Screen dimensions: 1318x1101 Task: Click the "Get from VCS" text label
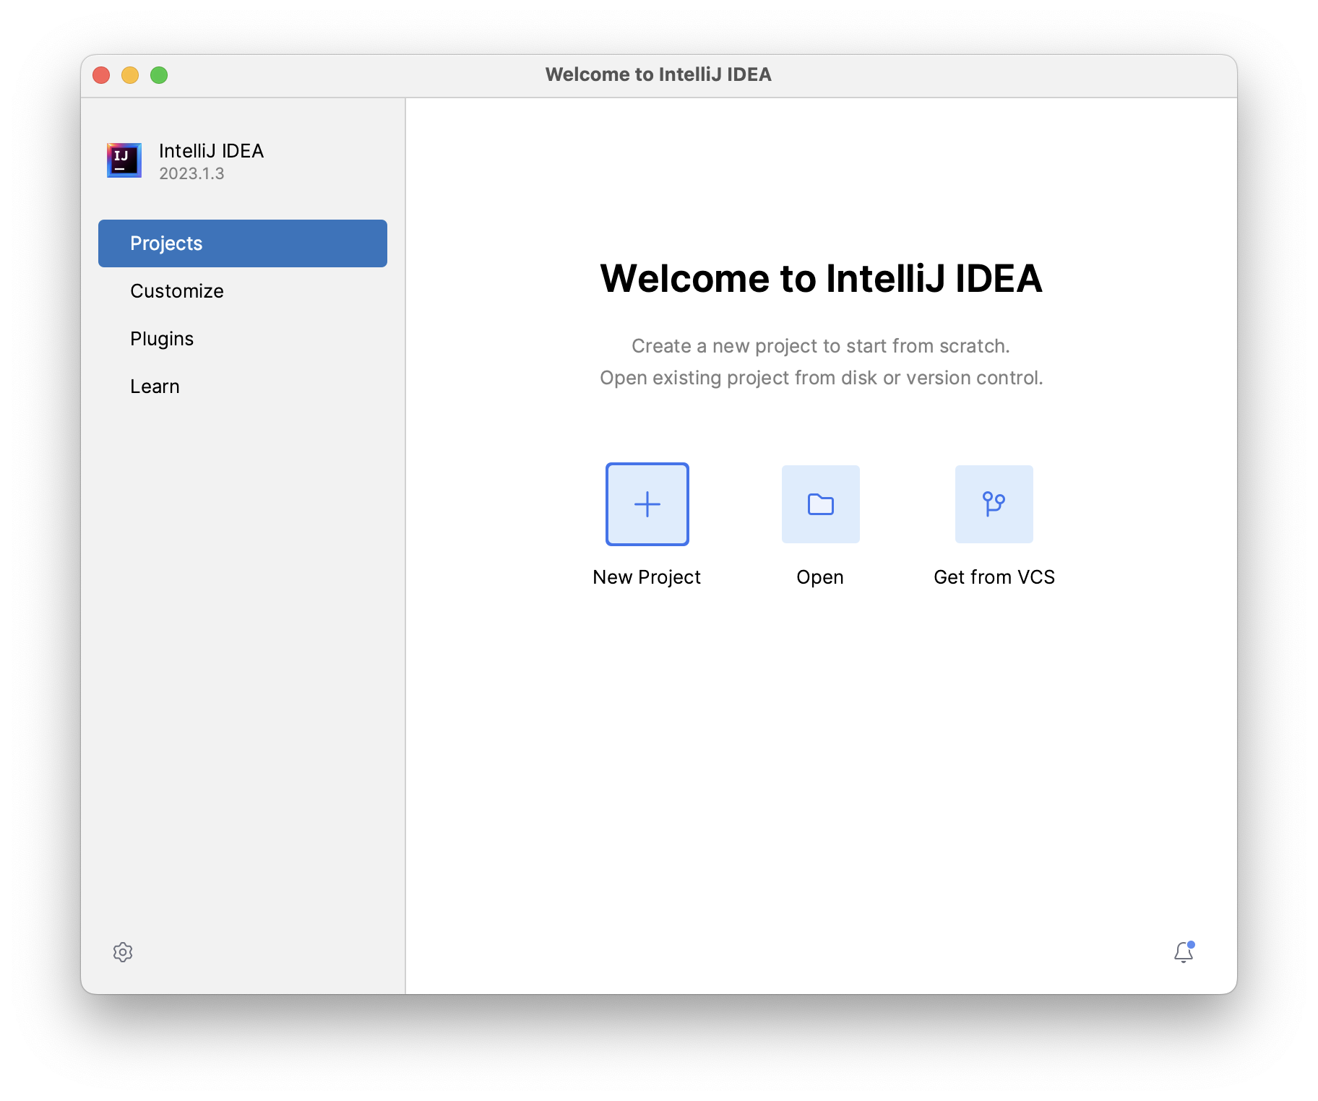click(x=994, y=577)
